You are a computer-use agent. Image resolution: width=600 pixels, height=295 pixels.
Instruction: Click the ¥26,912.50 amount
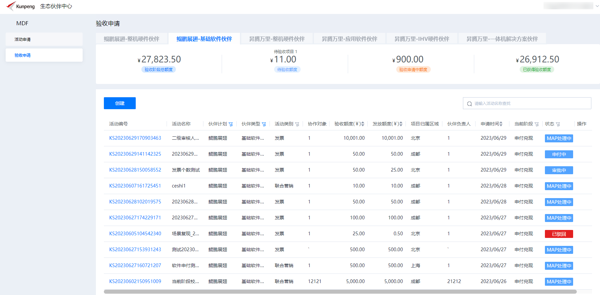538,59
